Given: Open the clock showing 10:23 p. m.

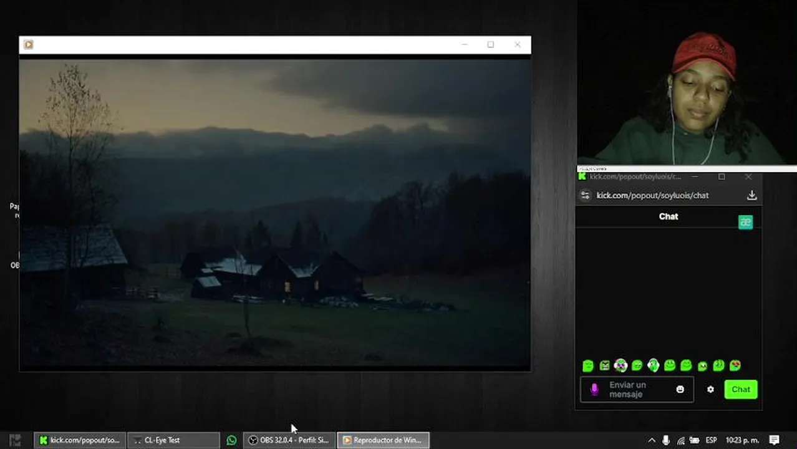Looking at the screenshot, I should (742, 440).
